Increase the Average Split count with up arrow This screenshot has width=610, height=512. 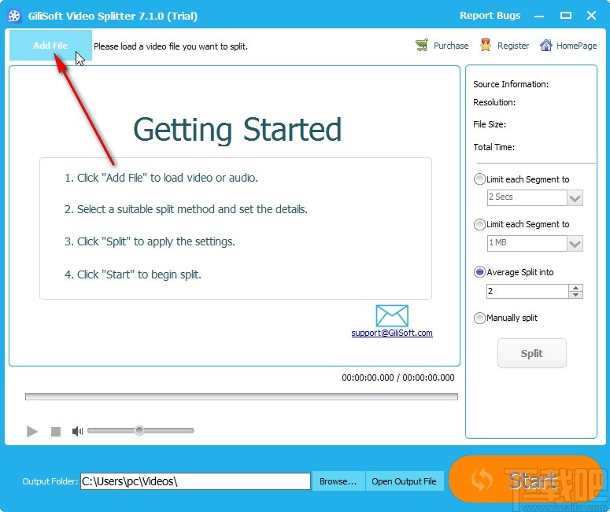(576, 288)
